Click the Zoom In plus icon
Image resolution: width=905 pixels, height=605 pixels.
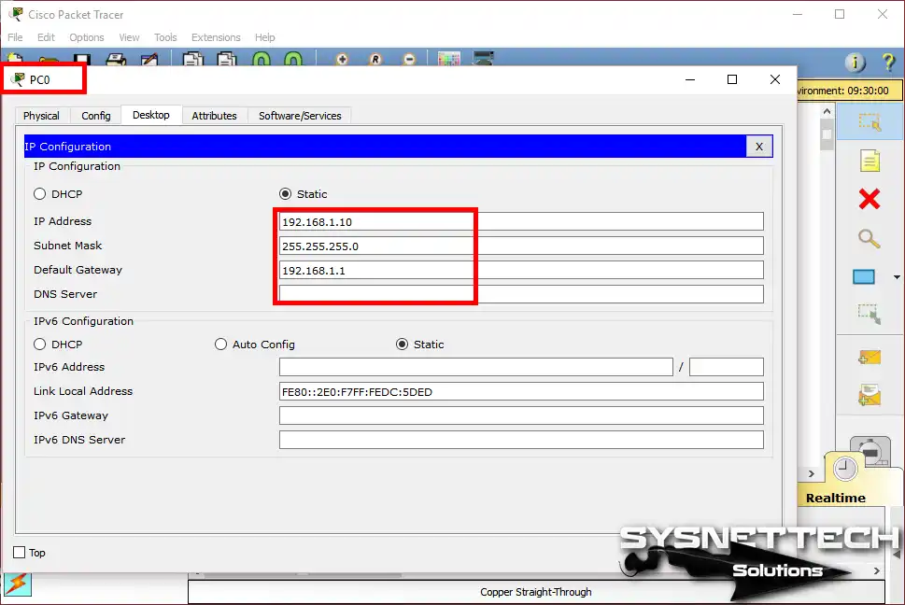(342, 59)
